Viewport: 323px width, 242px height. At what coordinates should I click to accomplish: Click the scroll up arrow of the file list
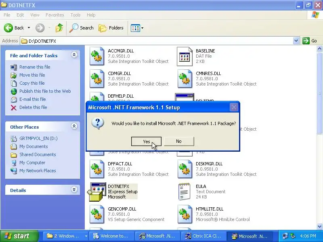click(x=319, y=49)
